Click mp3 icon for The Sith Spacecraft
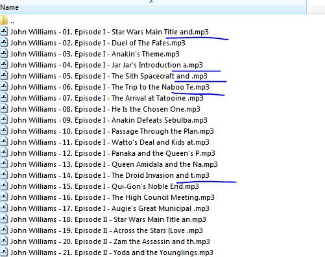Viewport: 325px width, 257px height. [4, 75]
